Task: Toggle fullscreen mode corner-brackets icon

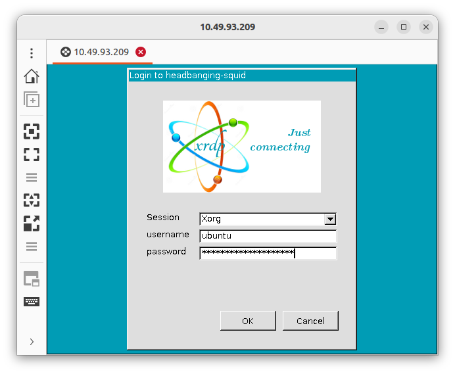Action: click(32, 154)
